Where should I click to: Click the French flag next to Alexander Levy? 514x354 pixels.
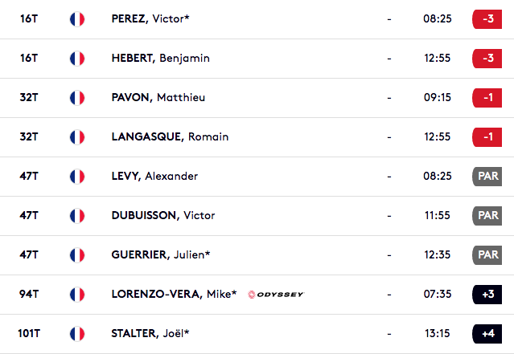click(x=77, y=177)
